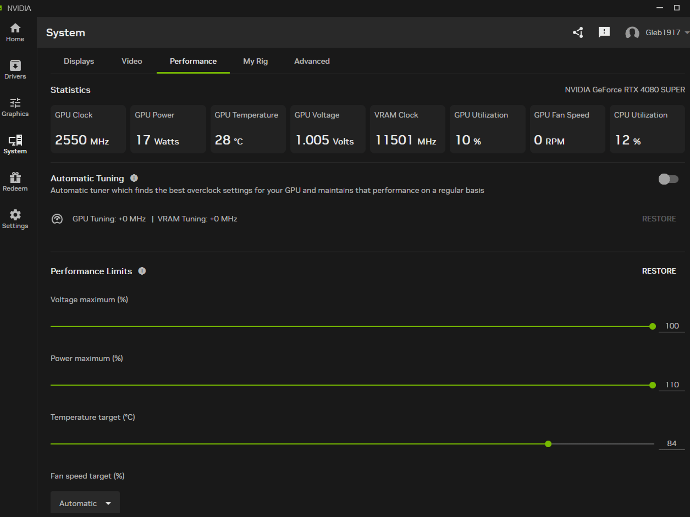Enable the Automatic Tuning toggle
This screenshot has width=690, height=517.
click(x=668, y=179)
